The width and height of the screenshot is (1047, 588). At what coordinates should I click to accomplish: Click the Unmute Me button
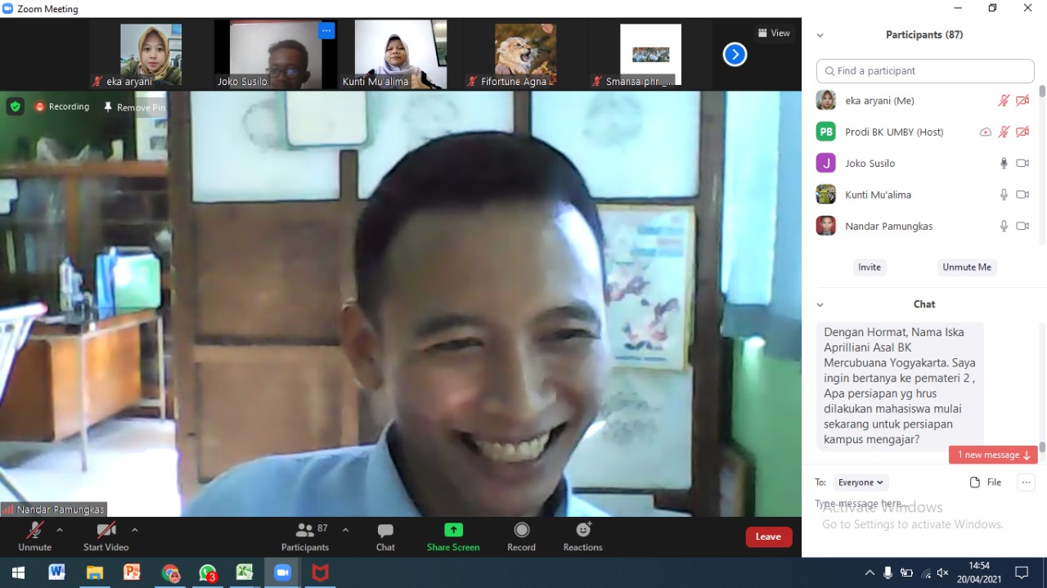pyautogui.click(x=967, y=267)
